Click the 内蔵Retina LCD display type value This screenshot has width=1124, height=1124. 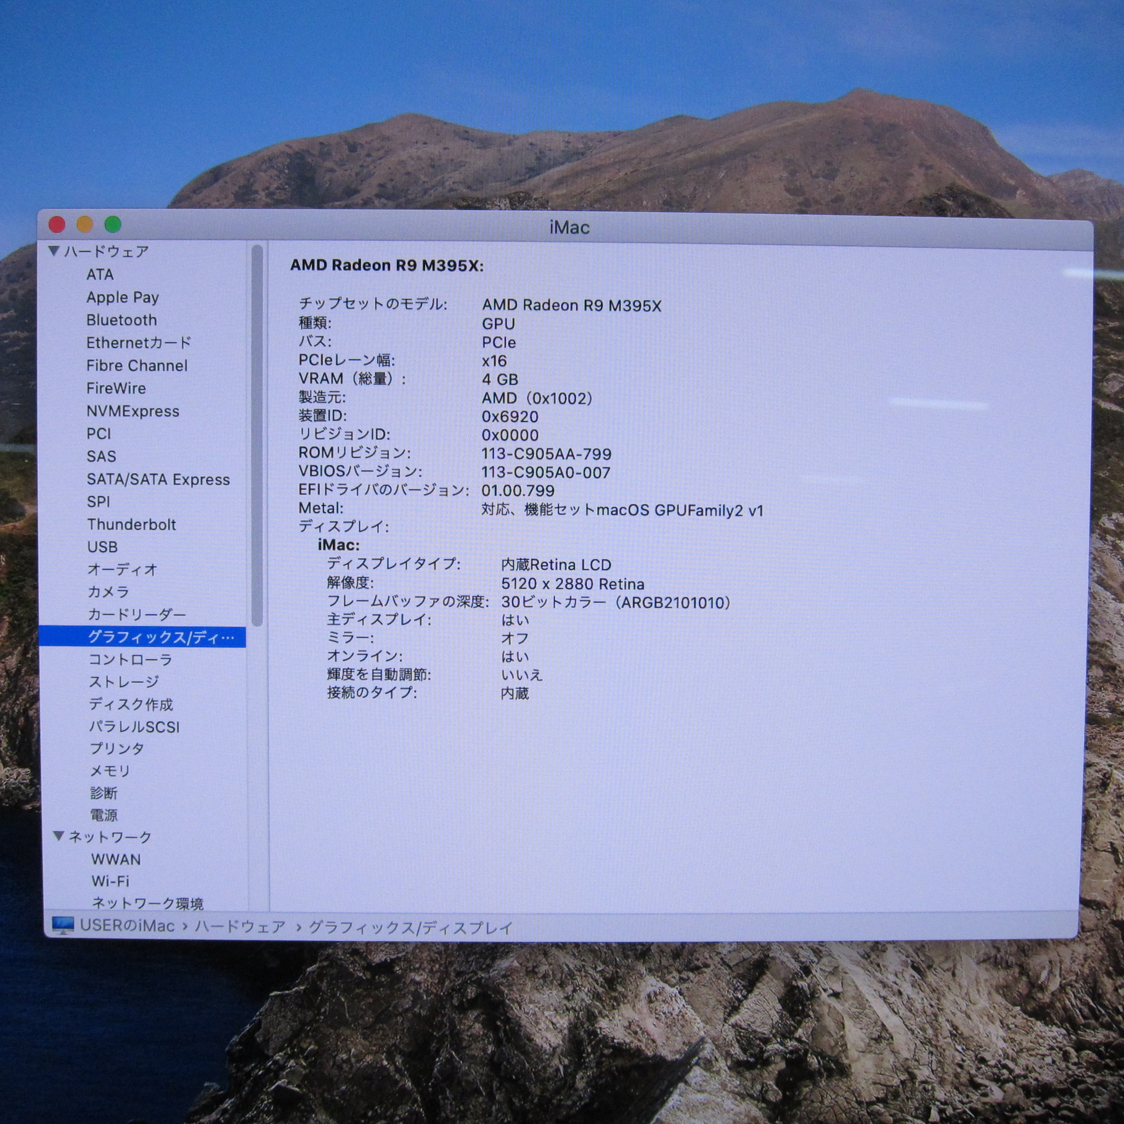(556, 565)
